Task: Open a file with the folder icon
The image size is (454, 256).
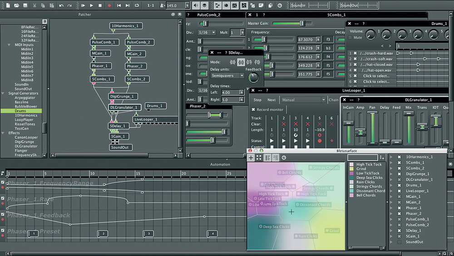Action: point(16,5)
